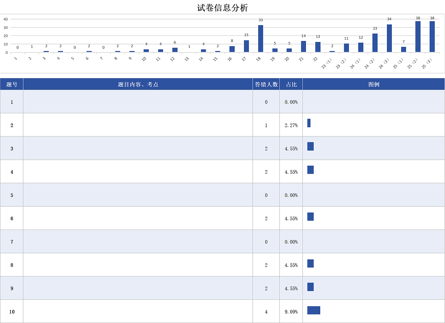Click the chart bar labeled 11 for 23（2）
The image size is (445, 323).
[x=347, y=48]
